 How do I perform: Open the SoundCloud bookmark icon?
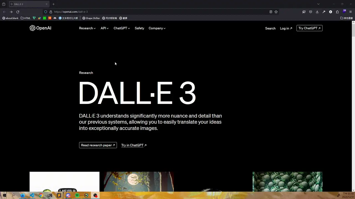coord(50,18)
